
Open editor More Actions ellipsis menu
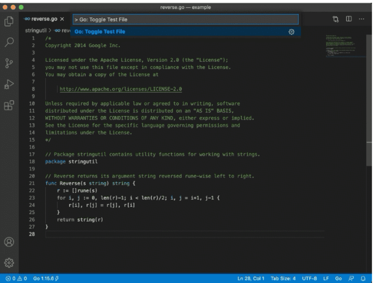point(362,19)
